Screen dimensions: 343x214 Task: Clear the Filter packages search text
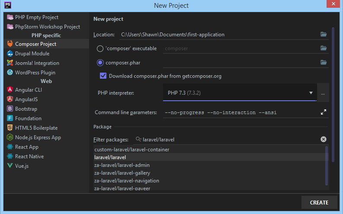click(324, 139)
